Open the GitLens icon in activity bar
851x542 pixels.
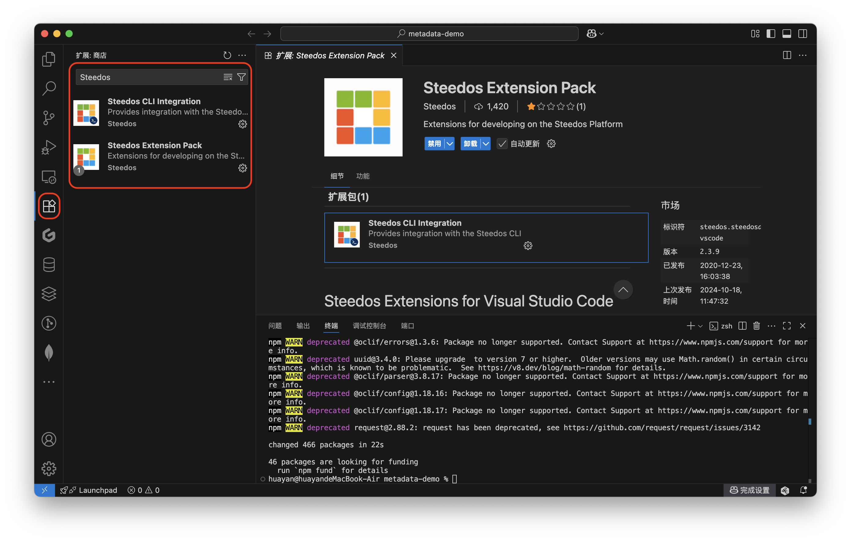49,235
